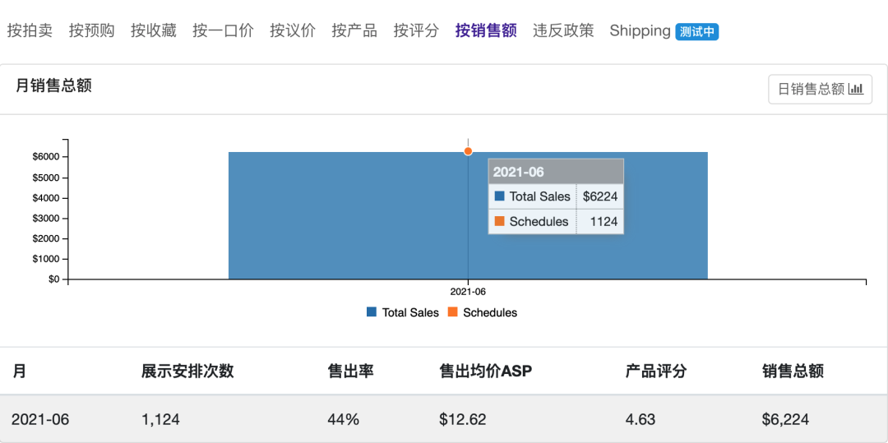Viewport: 888px width, 443px height.
Task: Select the 按评分 tab
Action: (416, 30)
